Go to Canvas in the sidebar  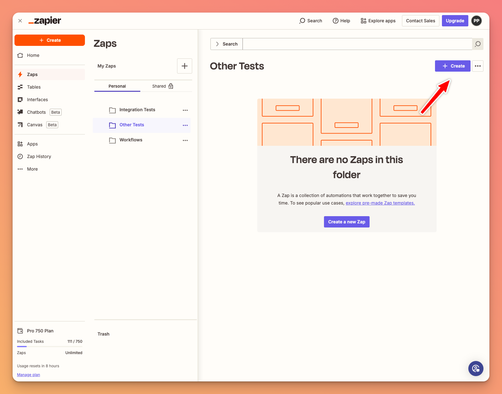(35, 125)
